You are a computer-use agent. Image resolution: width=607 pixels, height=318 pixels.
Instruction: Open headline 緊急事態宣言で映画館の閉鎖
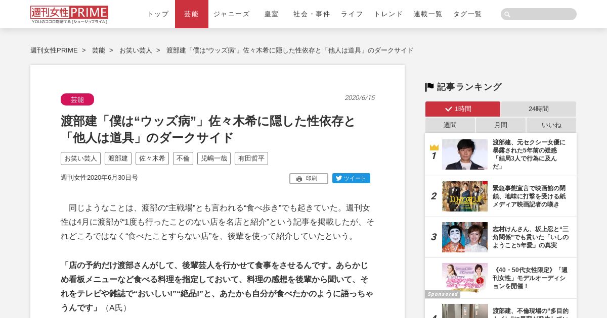tap(529, 196)
